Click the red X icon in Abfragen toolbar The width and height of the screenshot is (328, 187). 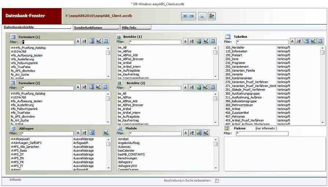(x=84, y=133)
